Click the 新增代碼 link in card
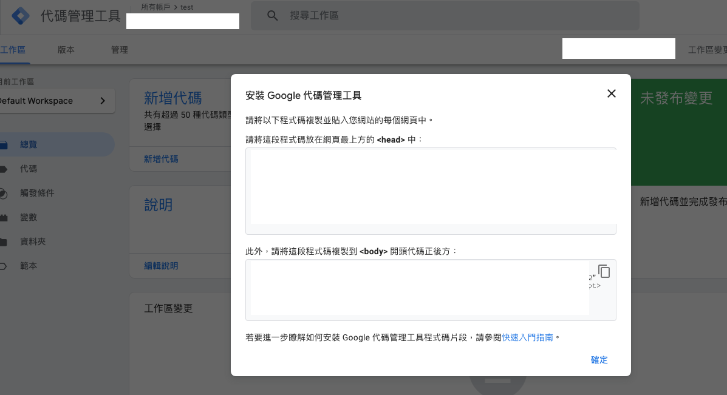 coord(161,159)
